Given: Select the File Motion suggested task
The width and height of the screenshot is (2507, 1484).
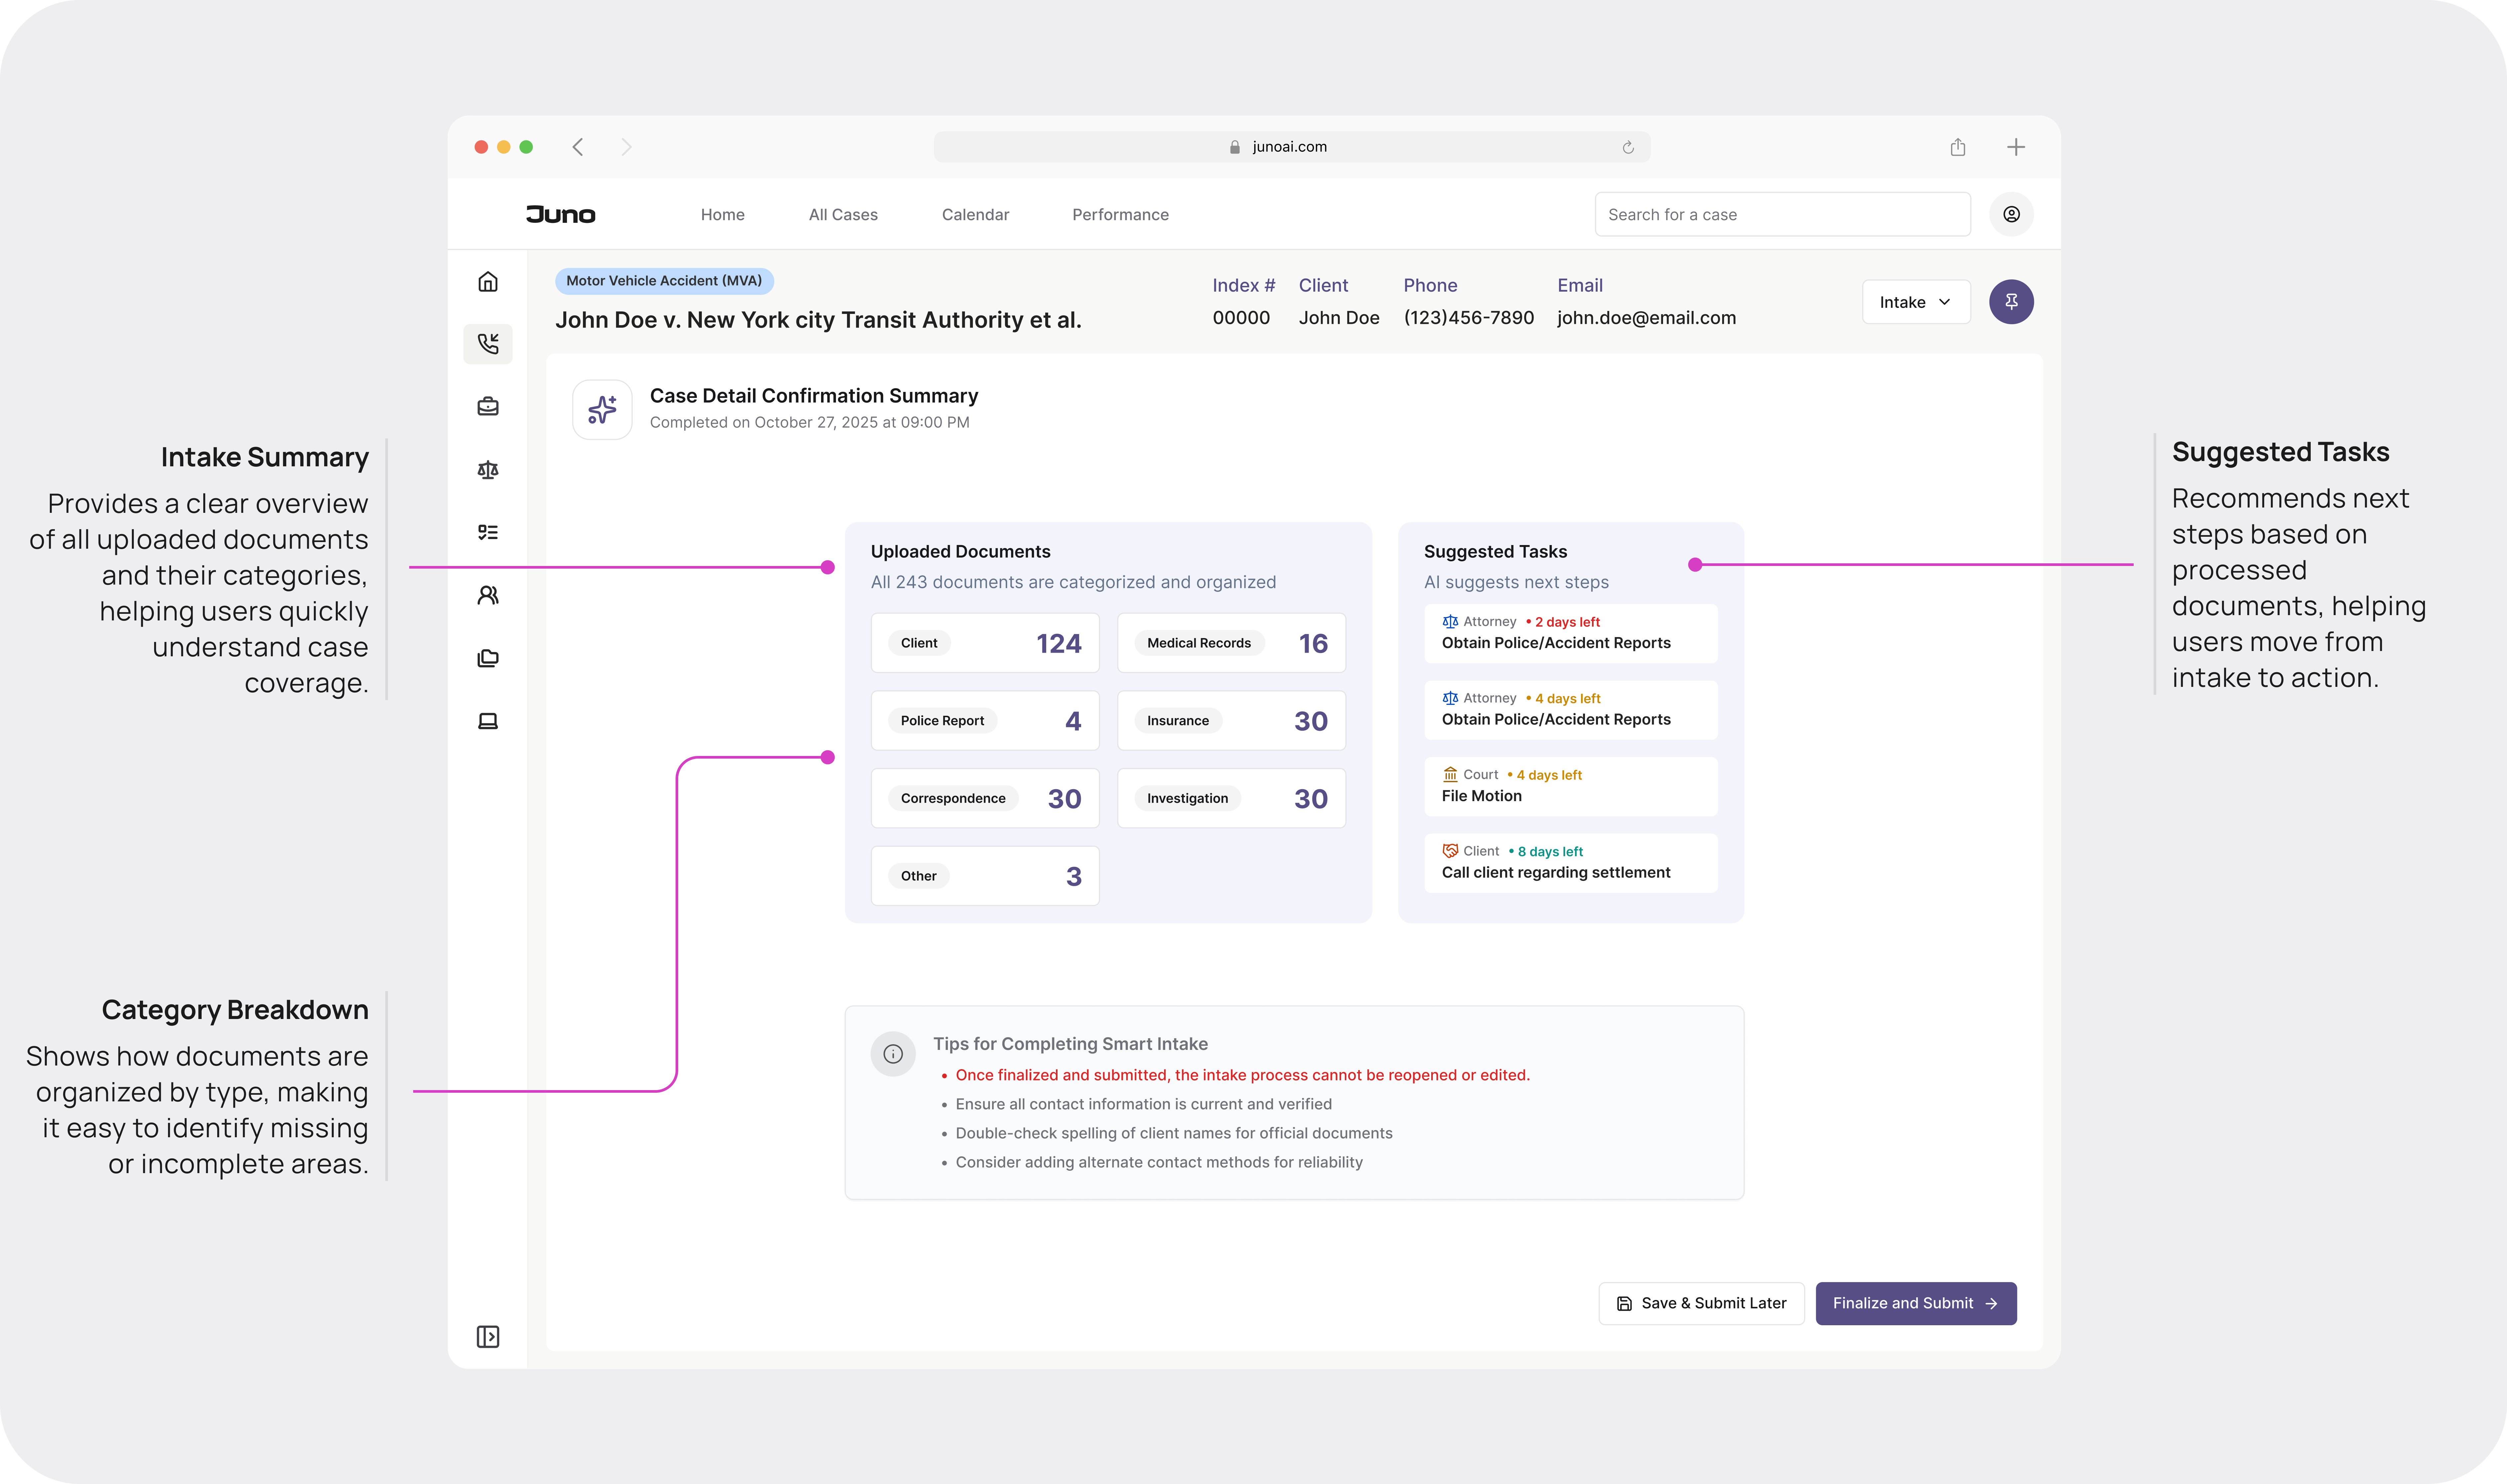Looking at the screenshot, I should coord(1570,786).
